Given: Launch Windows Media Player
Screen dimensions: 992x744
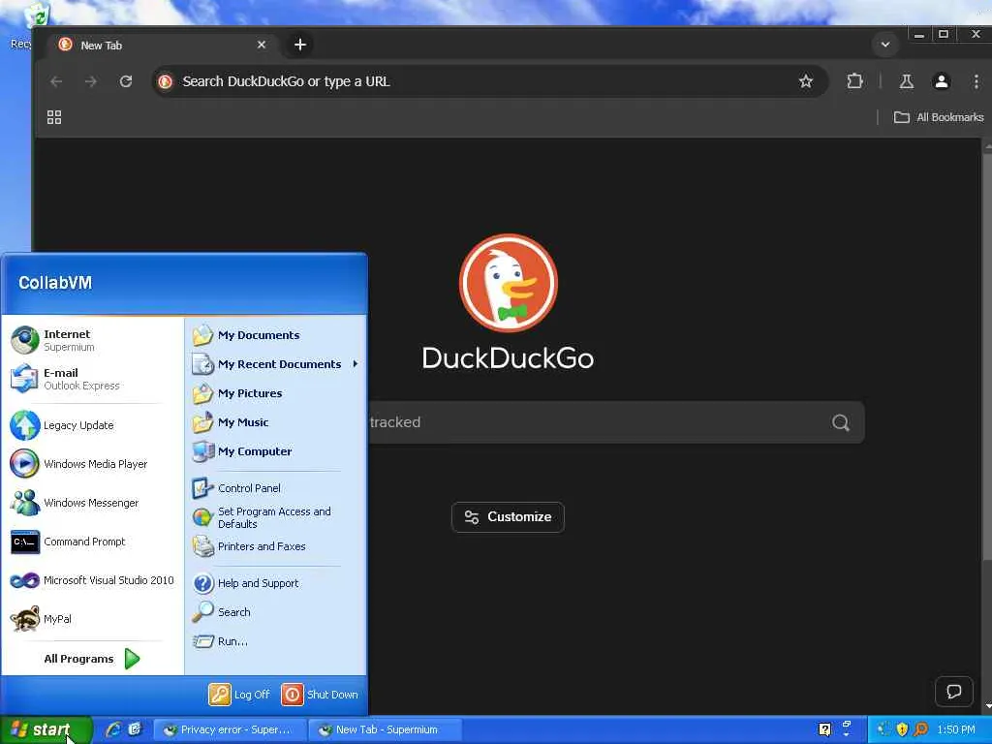Looking at the screenshot, I should pyautogui.click(x=92, y=464).
